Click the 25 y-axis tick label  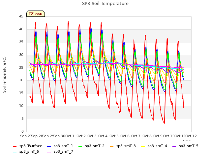coord(21,67)
